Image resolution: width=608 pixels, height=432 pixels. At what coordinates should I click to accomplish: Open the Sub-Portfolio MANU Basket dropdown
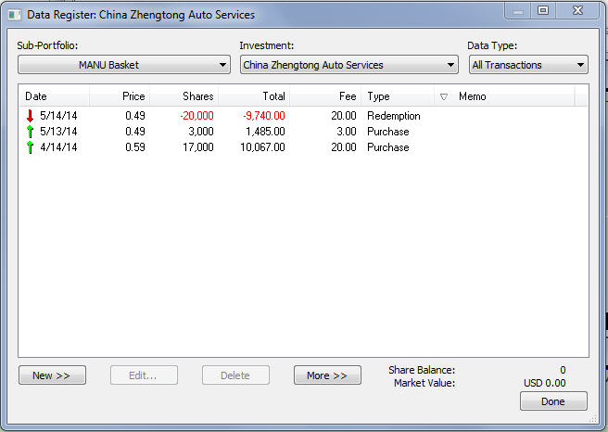point(124,65)
